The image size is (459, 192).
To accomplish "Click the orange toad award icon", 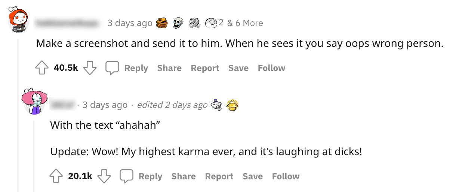I will click(161, 23).
